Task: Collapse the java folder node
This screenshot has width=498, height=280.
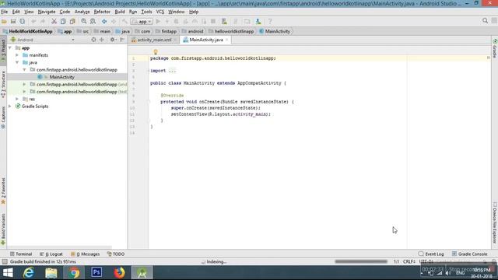Action: click(17, 62)
